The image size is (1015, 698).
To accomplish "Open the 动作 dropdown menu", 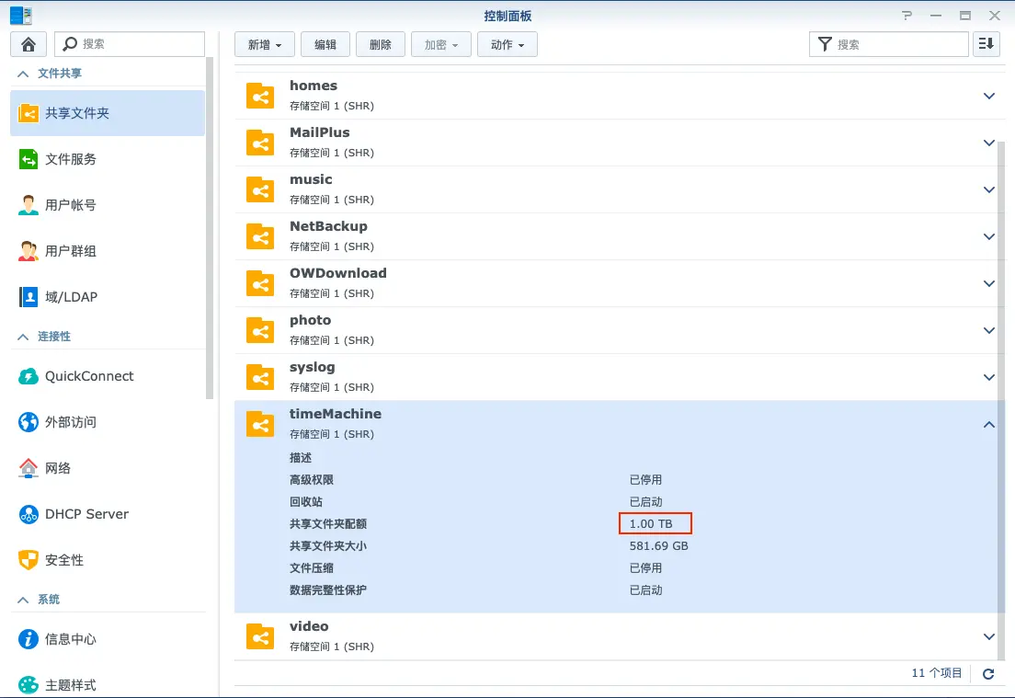I will click(x=507, y=45).
